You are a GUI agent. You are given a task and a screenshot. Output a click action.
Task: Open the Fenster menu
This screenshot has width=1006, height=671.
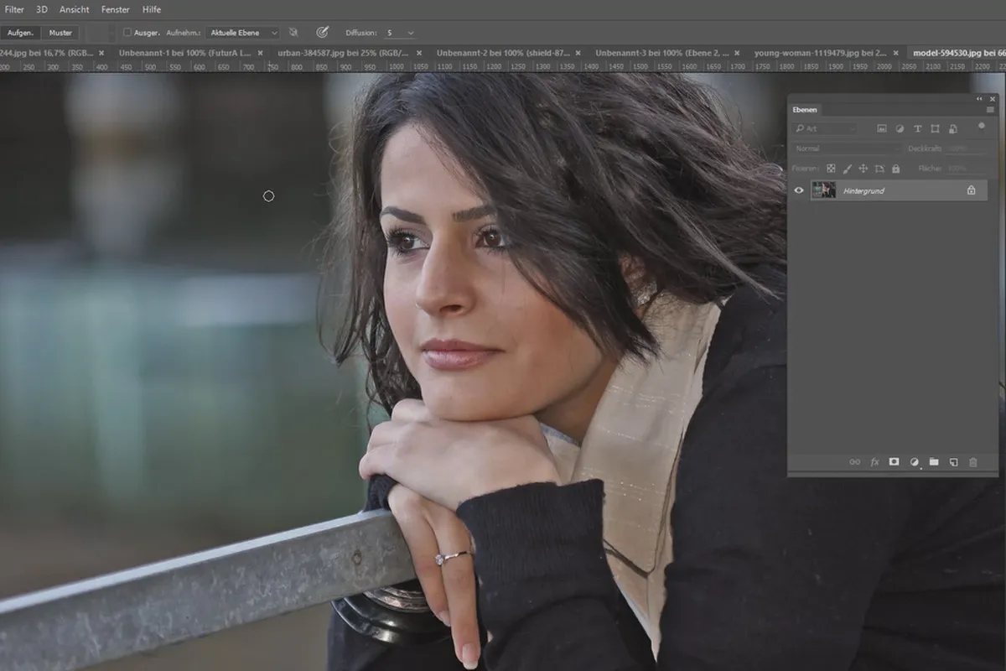[116, 9]
